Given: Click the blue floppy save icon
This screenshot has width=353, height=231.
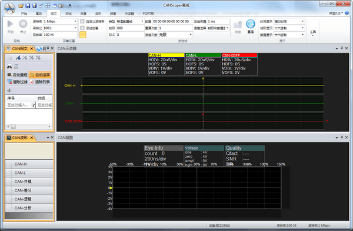Looking at the screenshot, I should [x=28, y=5].
